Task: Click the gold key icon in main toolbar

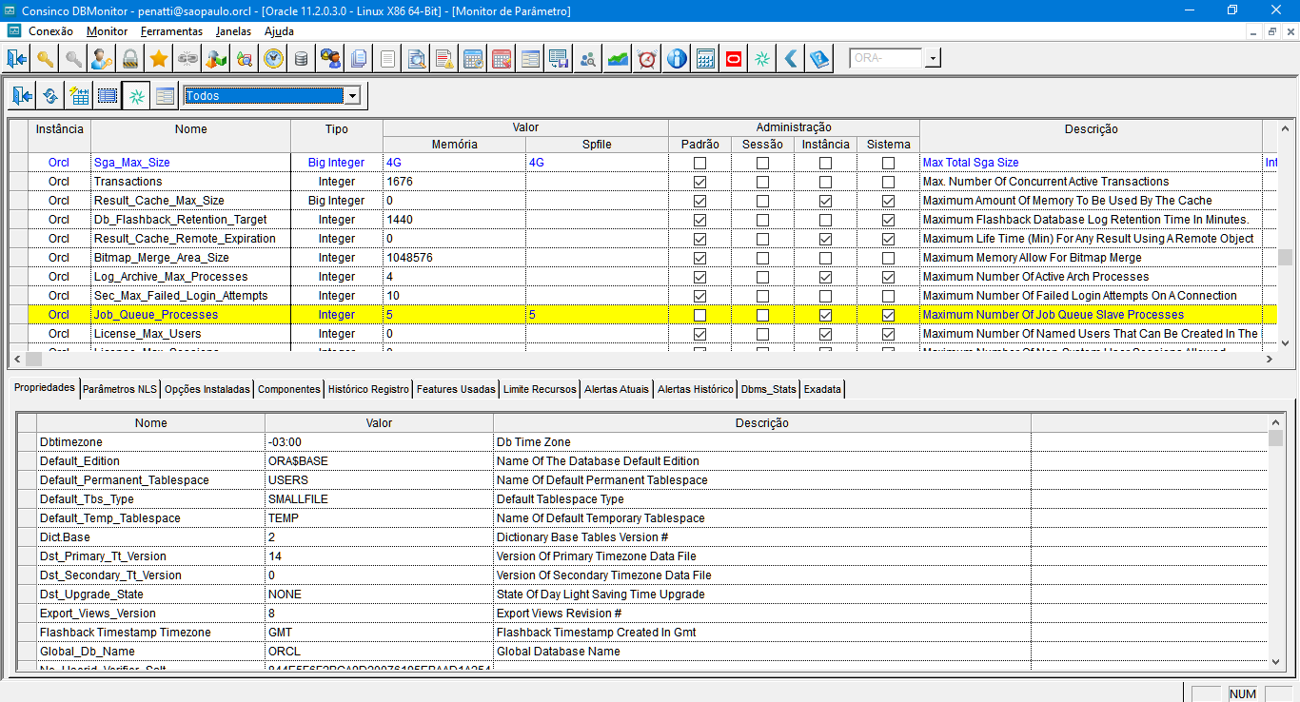Action: [x=45, y=59]
